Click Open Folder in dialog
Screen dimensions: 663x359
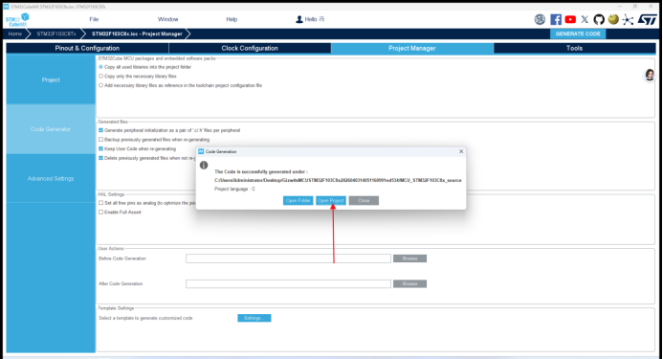tap(298, 201)
